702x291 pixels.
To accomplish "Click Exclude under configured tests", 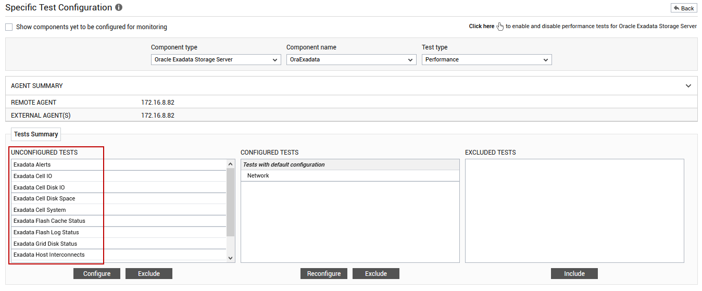I will (376, 274).
